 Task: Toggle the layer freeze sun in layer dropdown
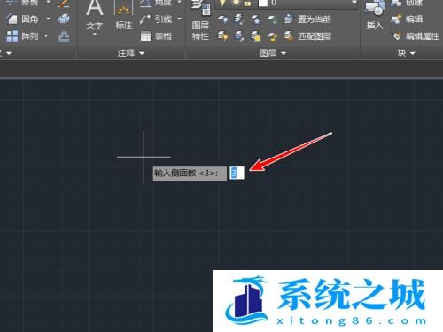click(x=236, y=4)
